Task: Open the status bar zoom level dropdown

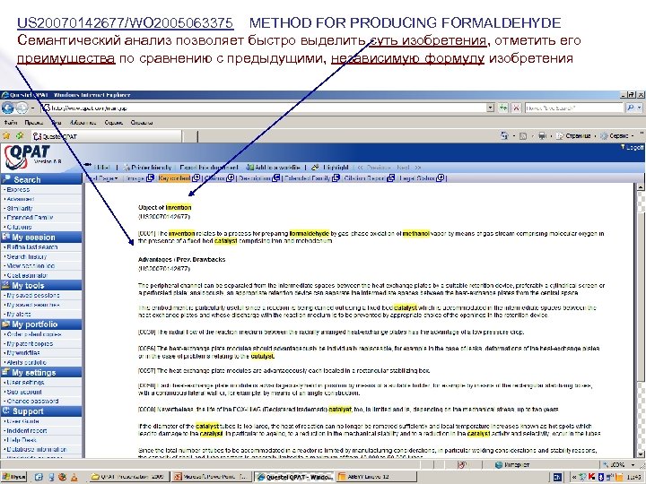Action: click(633, 464)
